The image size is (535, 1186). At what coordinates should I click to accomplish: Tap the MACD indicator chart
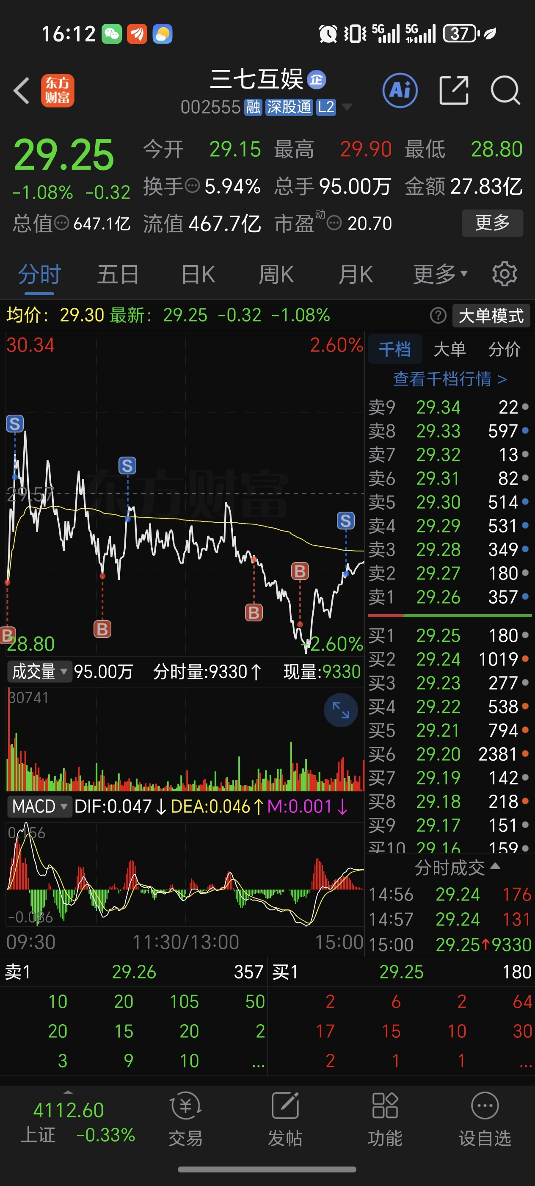tap(185, 874)
